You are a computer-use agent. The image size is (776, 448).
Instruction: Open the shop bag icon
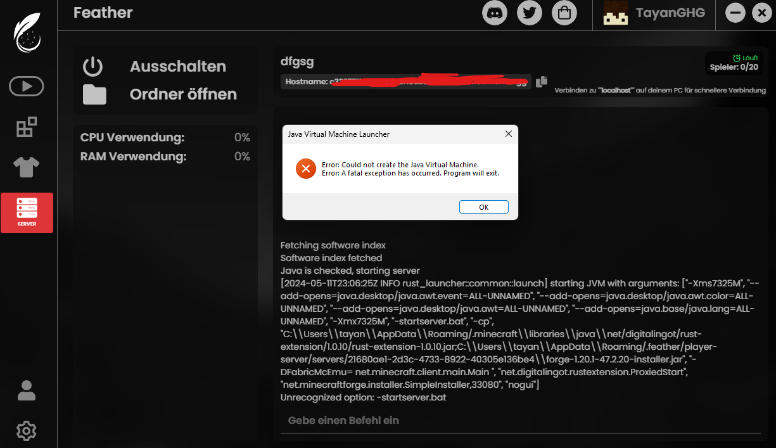564,13
